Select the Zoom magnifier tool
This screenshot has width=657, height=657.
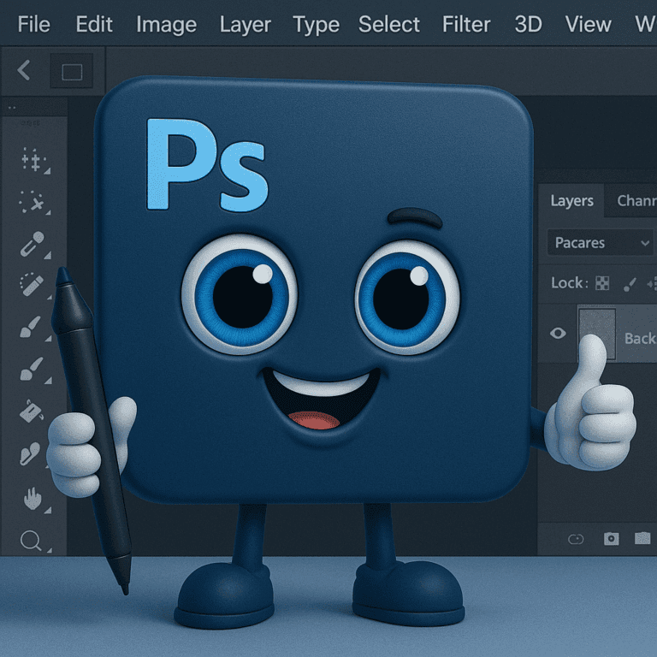click(31, 541)
